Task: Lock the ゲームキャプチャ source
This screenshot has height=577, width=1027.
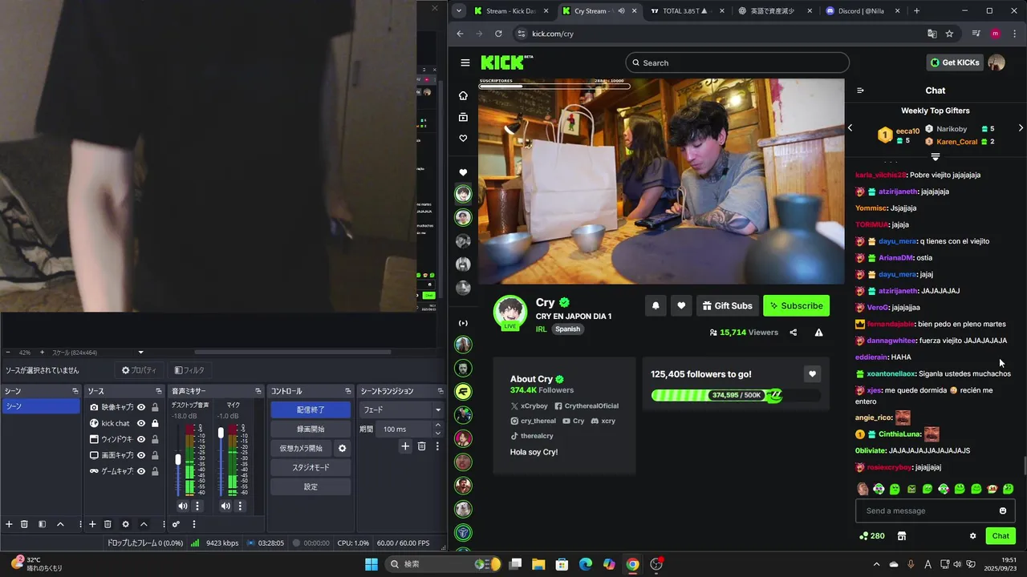Action: (x=155, y=471)
